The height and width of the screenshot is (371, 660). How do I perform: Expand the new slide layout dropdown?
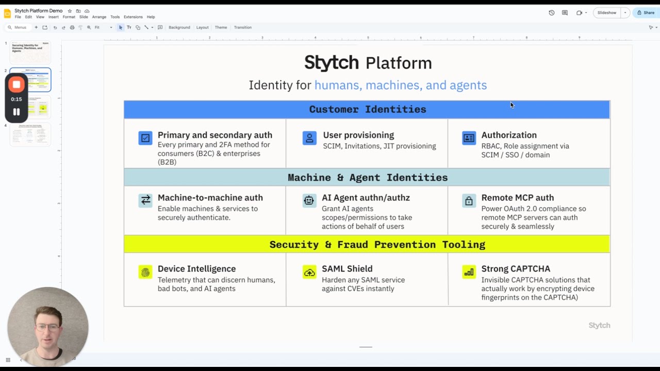pos(45,27)
